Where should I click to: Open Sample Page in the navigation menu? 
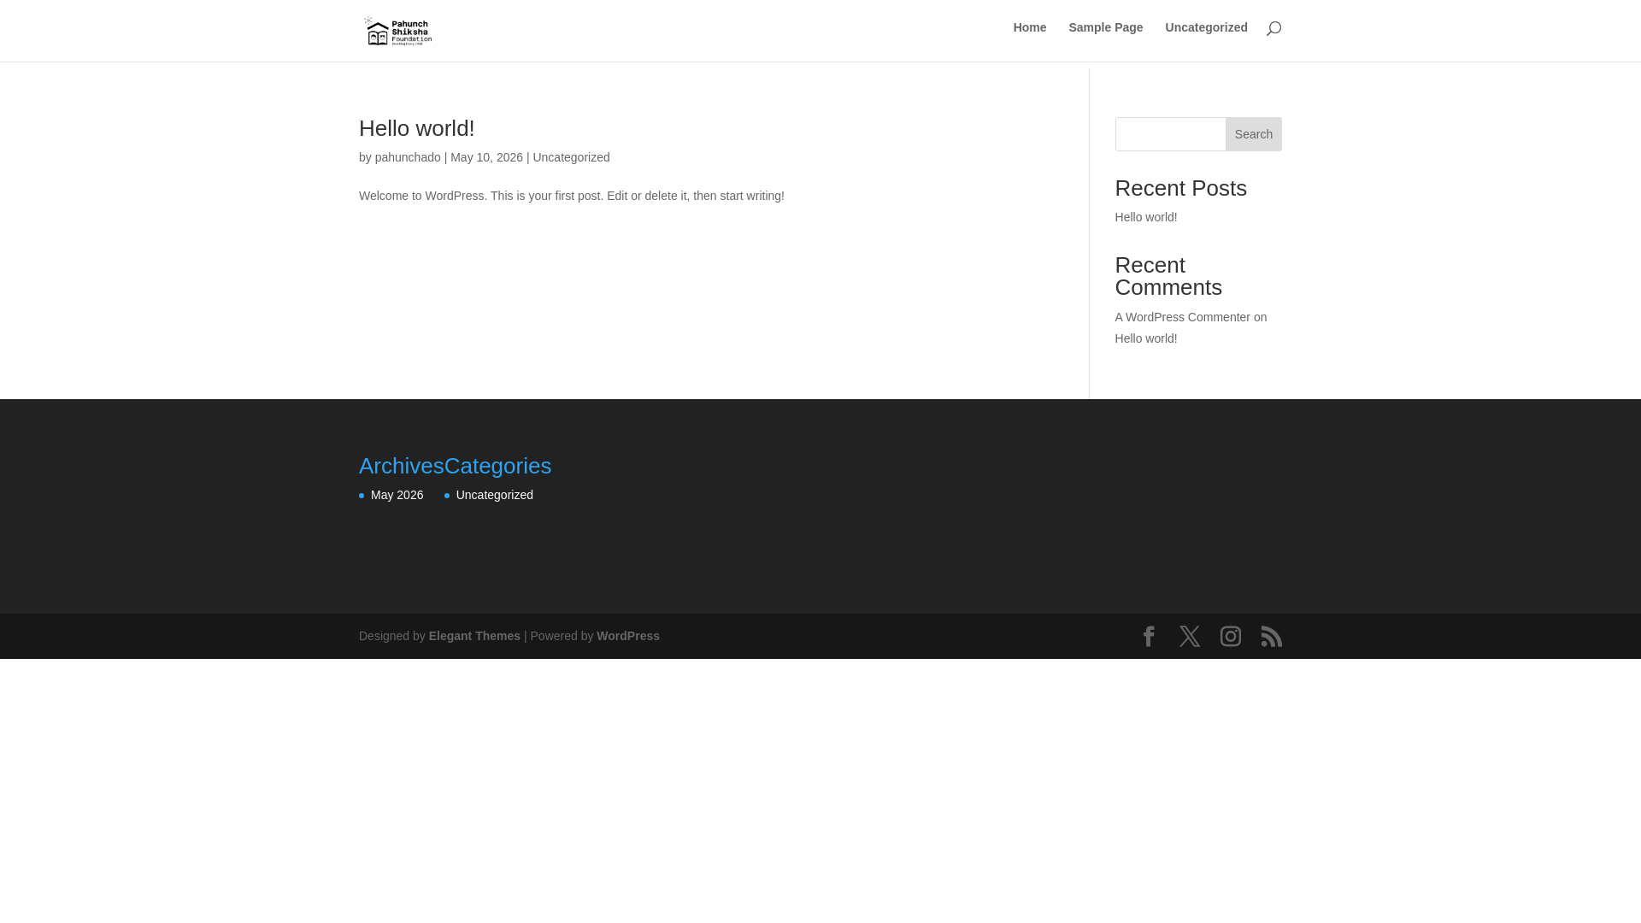coord(1105,27)
